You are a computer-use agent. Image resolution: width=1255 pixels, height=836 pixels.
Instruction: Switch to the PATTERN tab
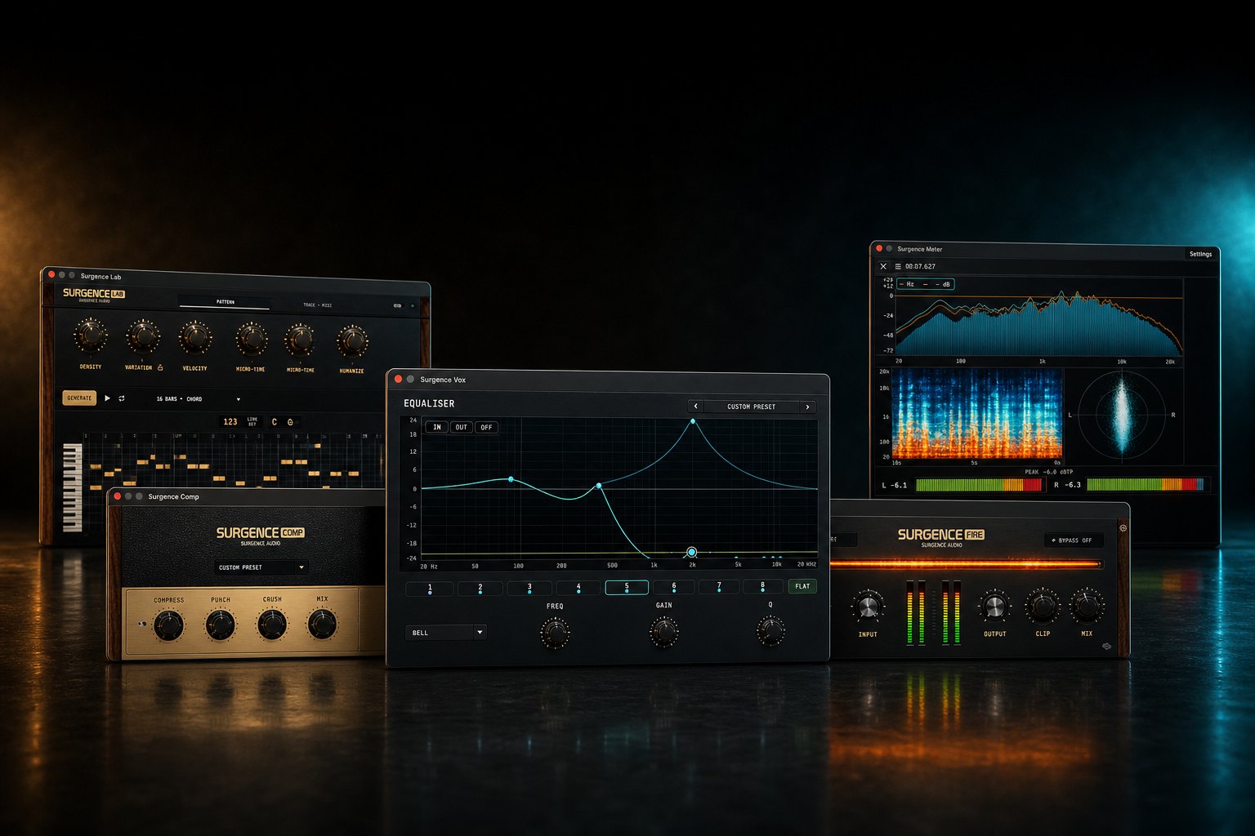[x=225, y=303]
